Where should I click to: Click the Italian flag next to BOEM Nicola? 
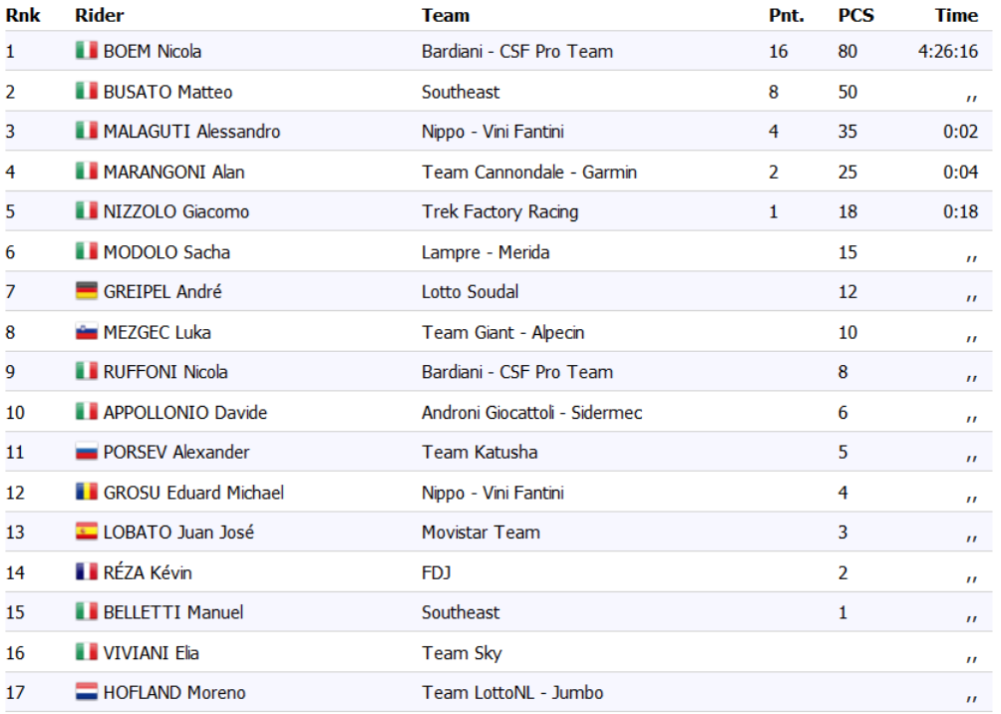tap(86, 51)
